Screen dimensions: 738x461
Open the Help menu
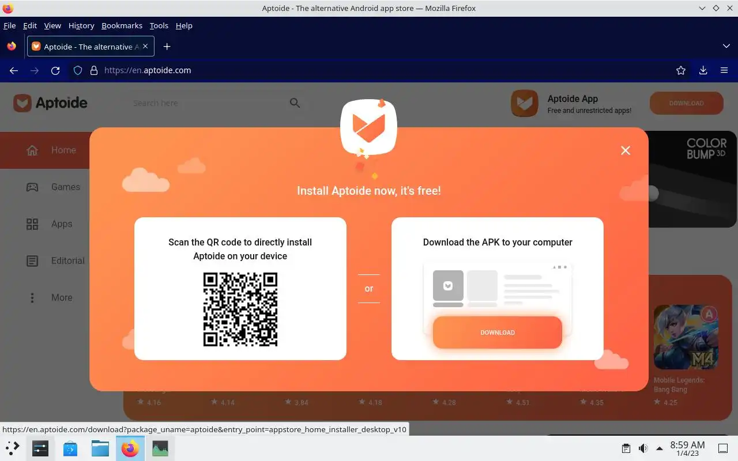pyautogui.click(x=184, y=25)
